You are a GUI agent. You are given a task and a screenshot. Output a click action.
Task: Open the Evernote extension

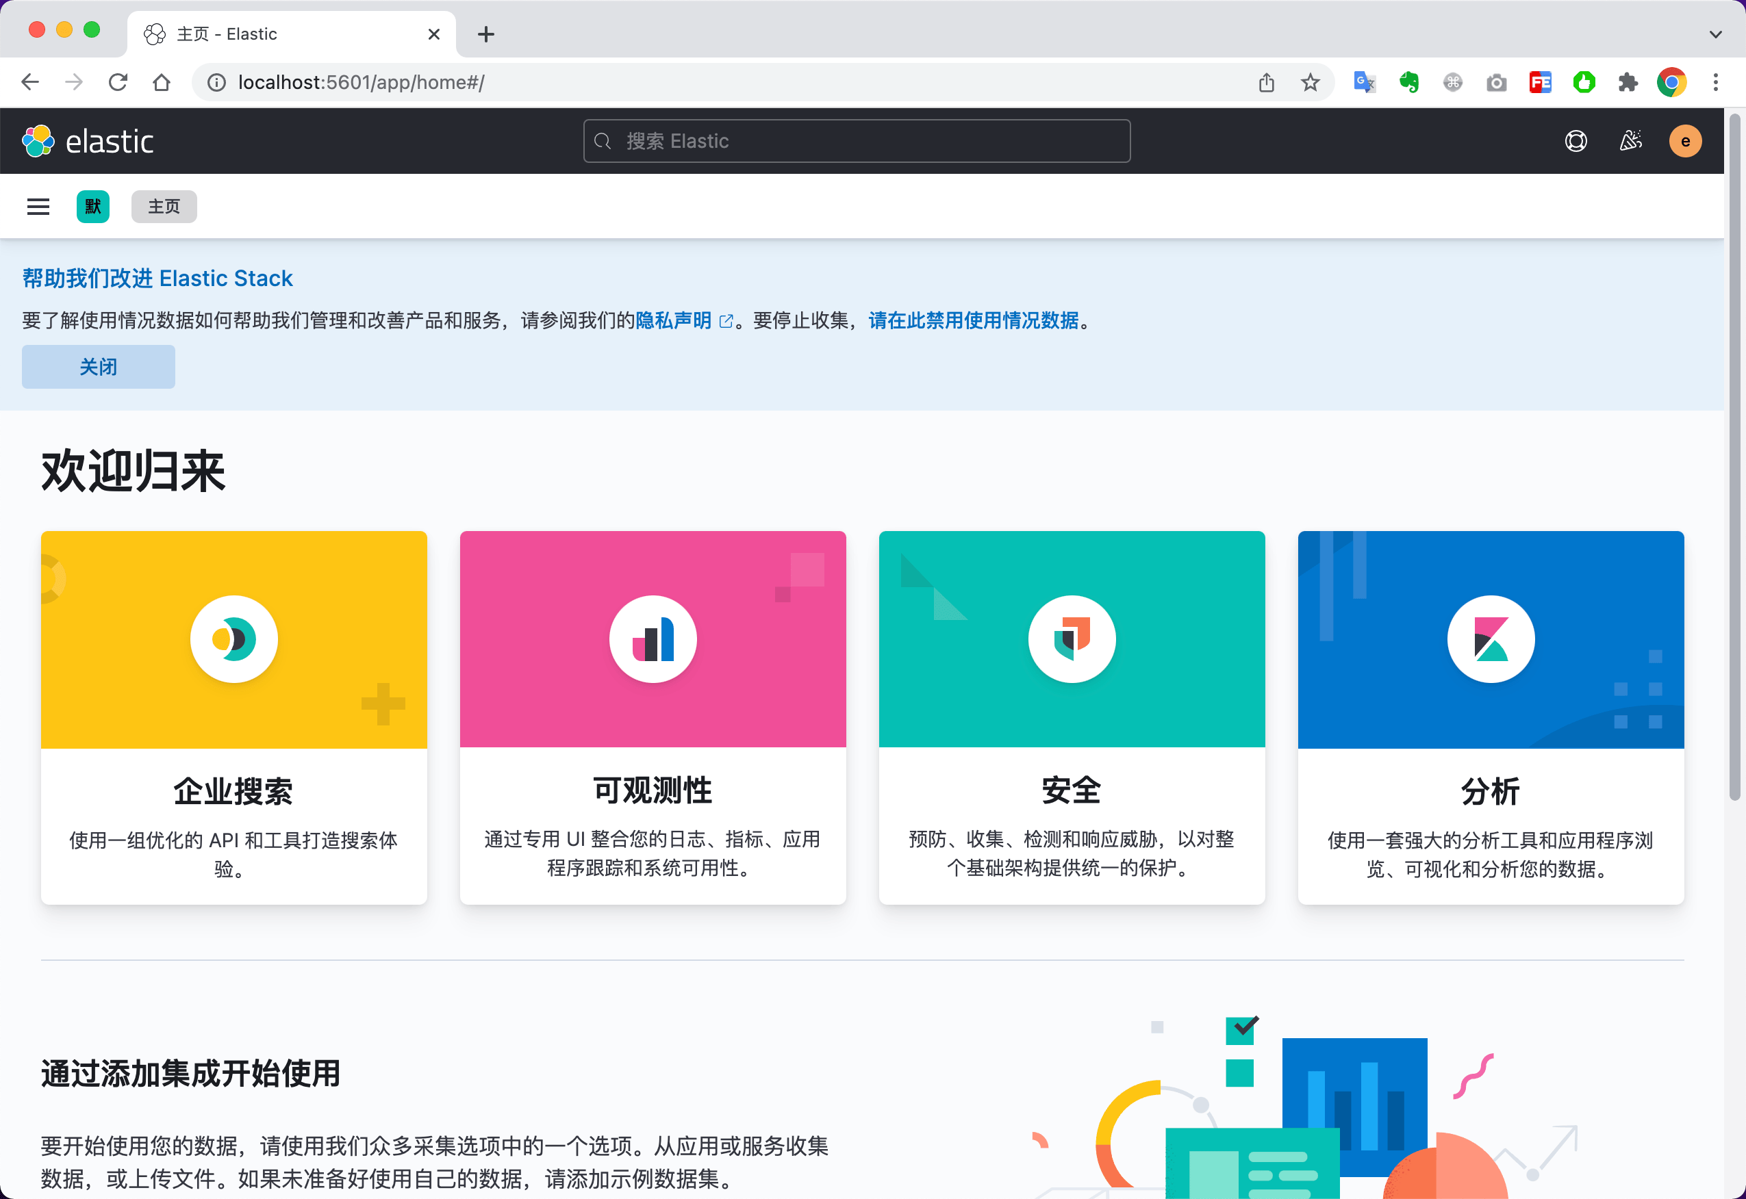(x=1408, y=82)
